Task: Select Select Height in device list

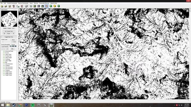Action: pyautogui.click(x=8, y=58)
